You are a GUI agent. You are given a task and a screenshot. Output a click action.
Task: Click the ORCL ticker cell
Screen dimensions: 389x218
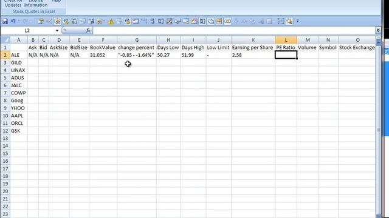click(19, 123)
